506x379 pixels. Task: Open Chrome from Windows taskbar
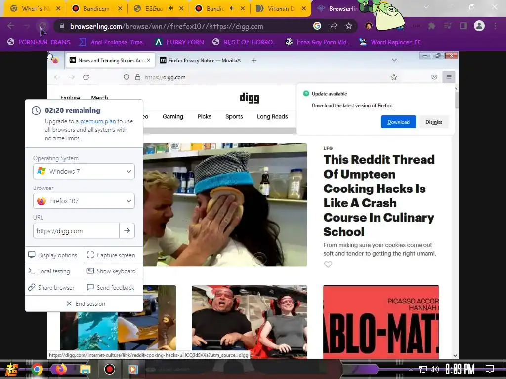[x=37, y=369]
